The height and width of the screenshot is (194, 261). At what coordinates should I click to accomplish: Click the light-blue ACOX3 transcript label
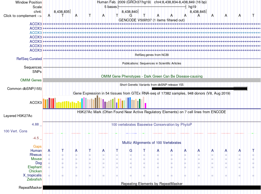(36, 33)
